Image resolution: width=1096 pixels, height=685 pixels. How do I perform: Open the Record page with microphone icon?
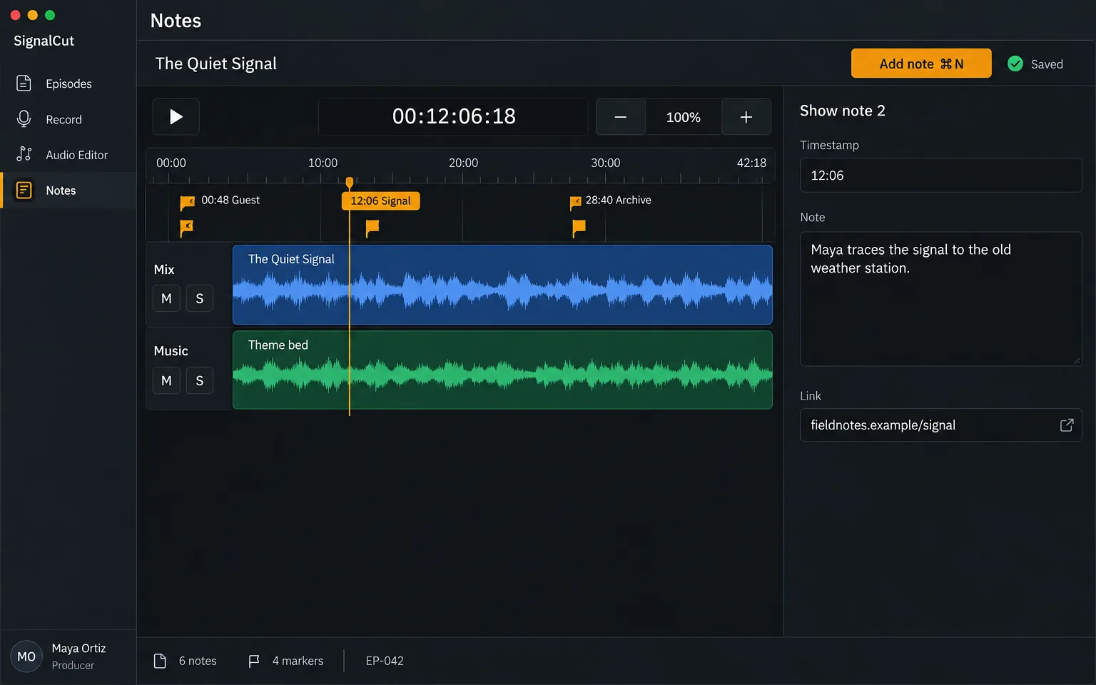[68, 119]
